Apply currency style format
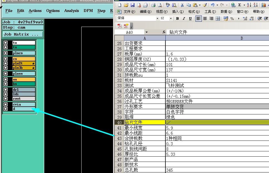This screenshot has width=269, height=173. 226,19
